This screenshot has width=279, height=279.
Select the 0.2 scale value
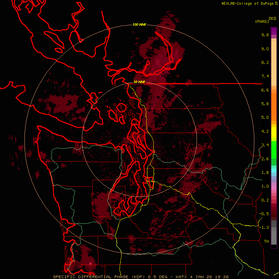(265, 200)
